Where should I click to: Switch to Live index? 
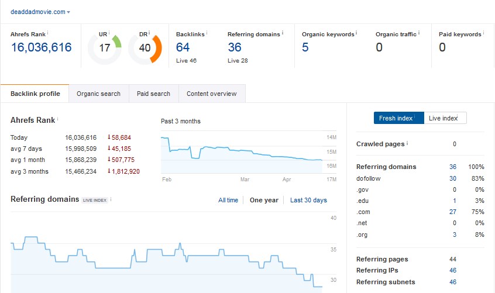tap(445, 118)
